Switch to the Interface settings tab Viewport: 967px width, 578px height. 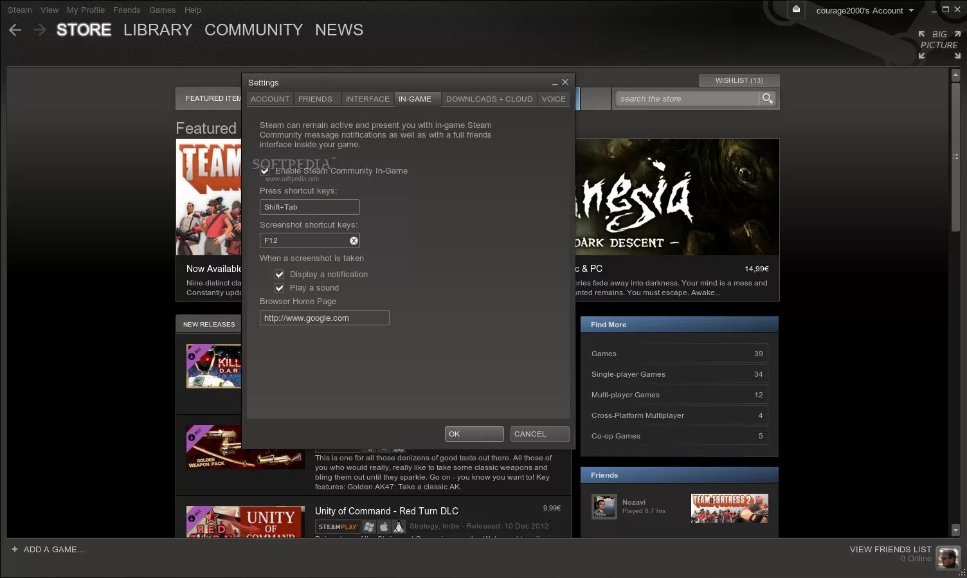367,99
